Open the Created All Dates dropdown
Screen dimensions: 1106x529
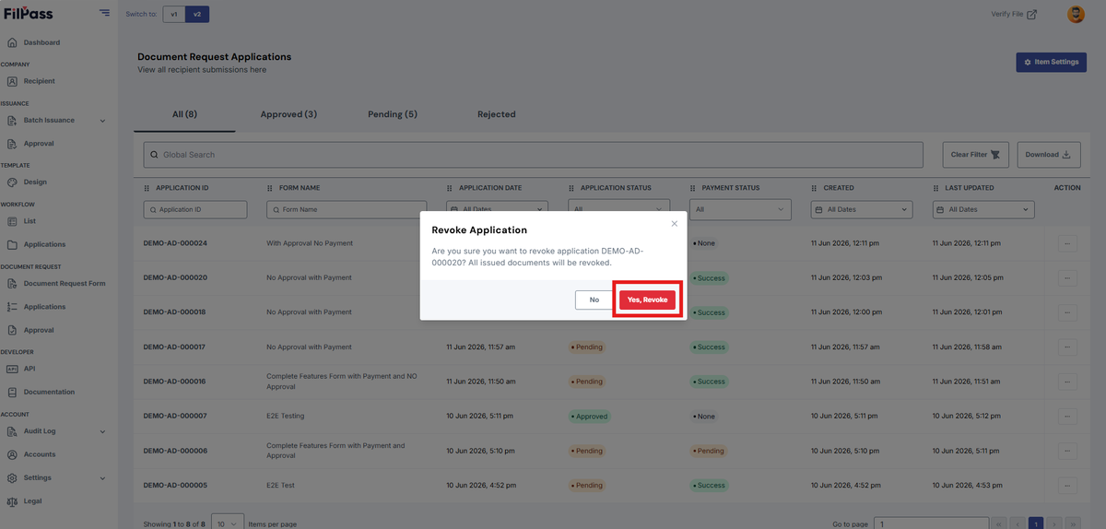[x=862, y=209]
